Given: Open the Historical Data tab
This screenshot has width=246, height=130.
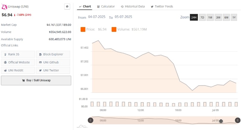Looking at the screenshot, I should tap(133, 7).
